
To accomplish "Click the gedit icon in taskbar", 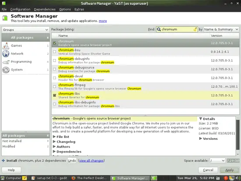I will click(33, 178).
